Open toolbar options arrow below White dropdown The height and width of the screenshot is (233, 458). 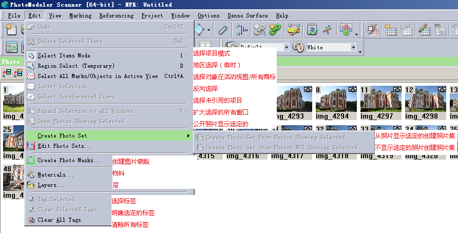pyautogui.click(x=360, y=52)
